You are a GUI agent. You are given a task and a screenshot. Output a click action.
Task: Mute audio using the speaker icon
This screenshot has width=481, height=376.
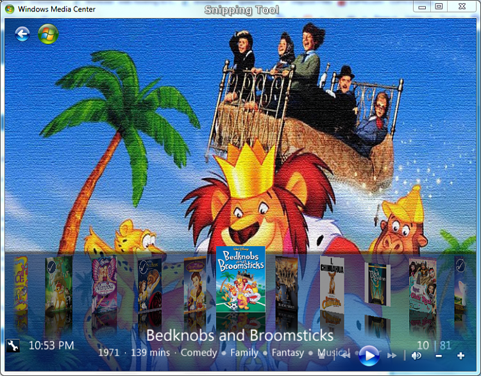416,356
